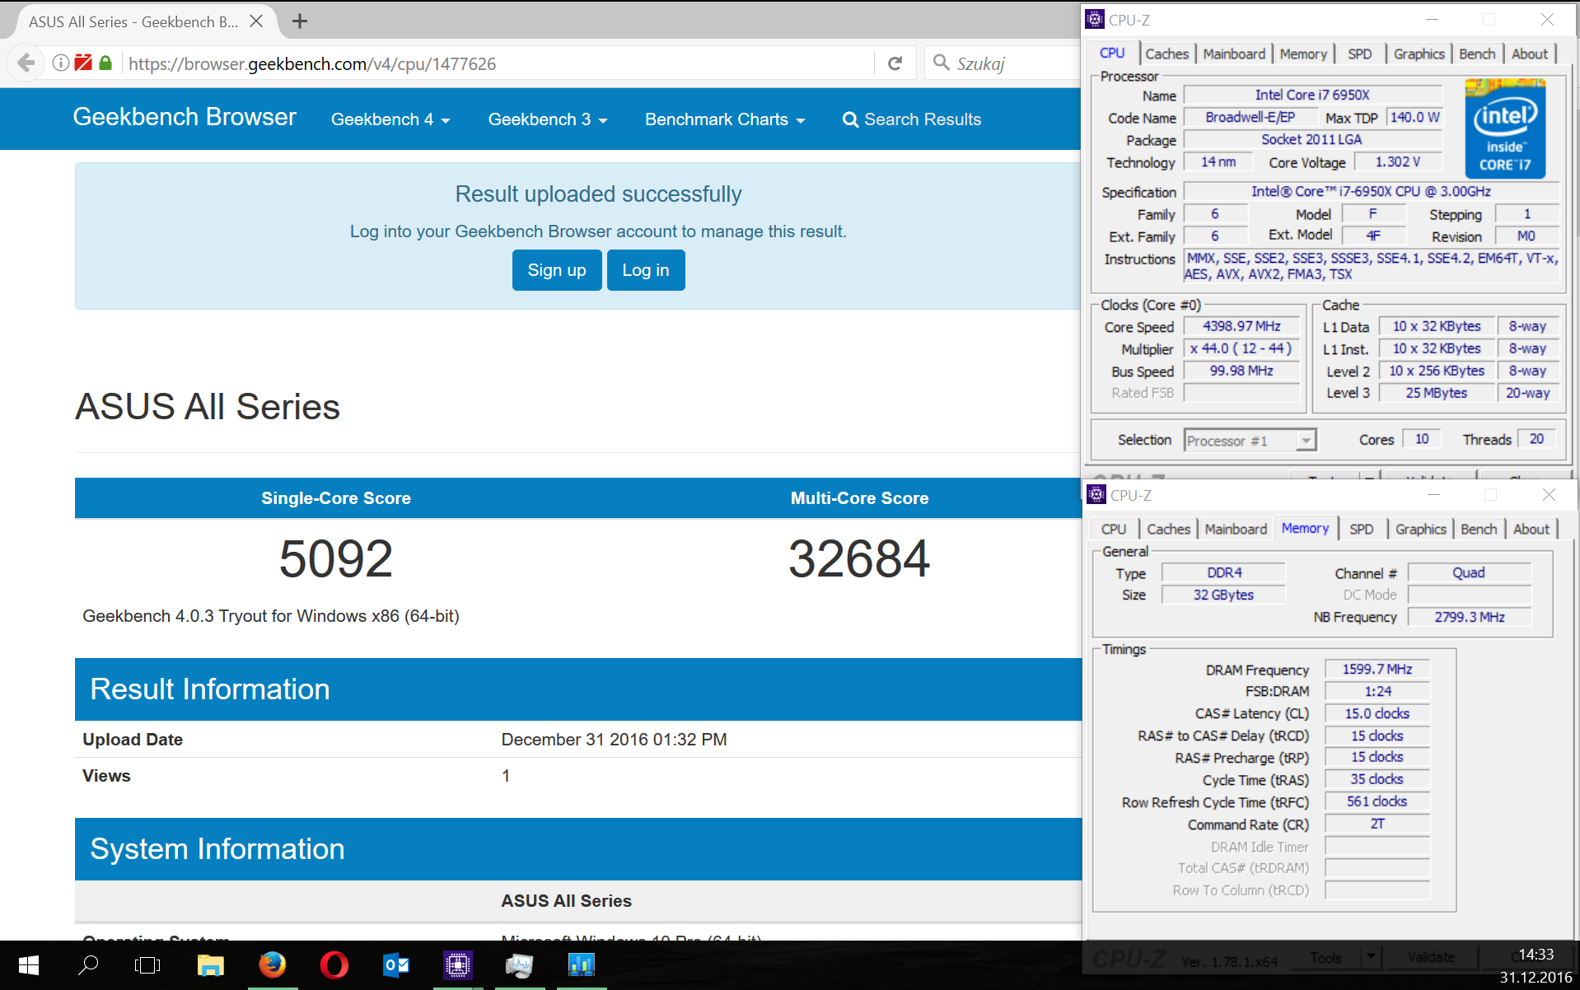The height and width of the screenshot is (990, 1580).
Task: Select Mainboard tab in lower CPU-Z window
Action: (1236, 529)
